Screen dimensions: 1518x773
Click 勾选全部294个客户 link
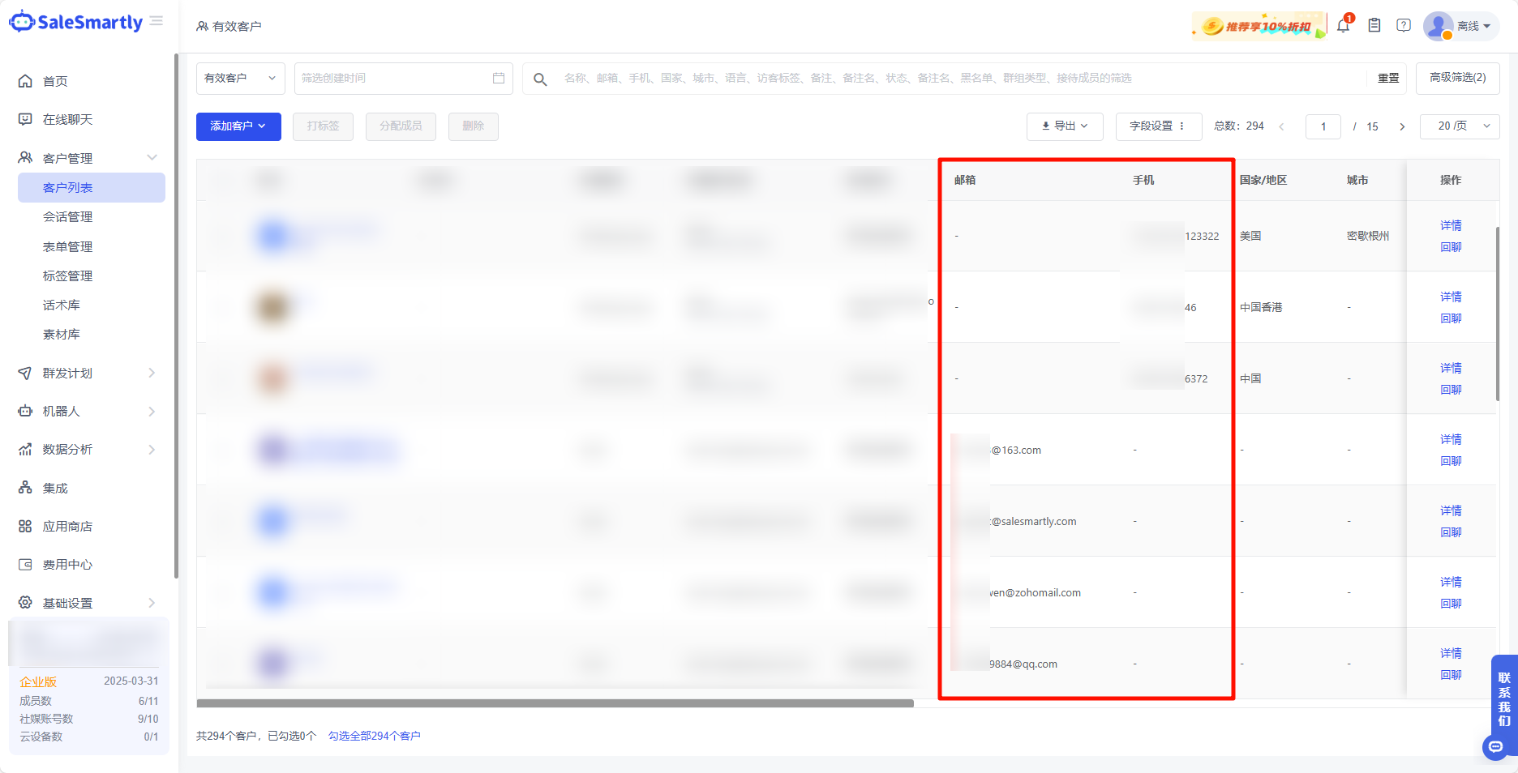374,736
